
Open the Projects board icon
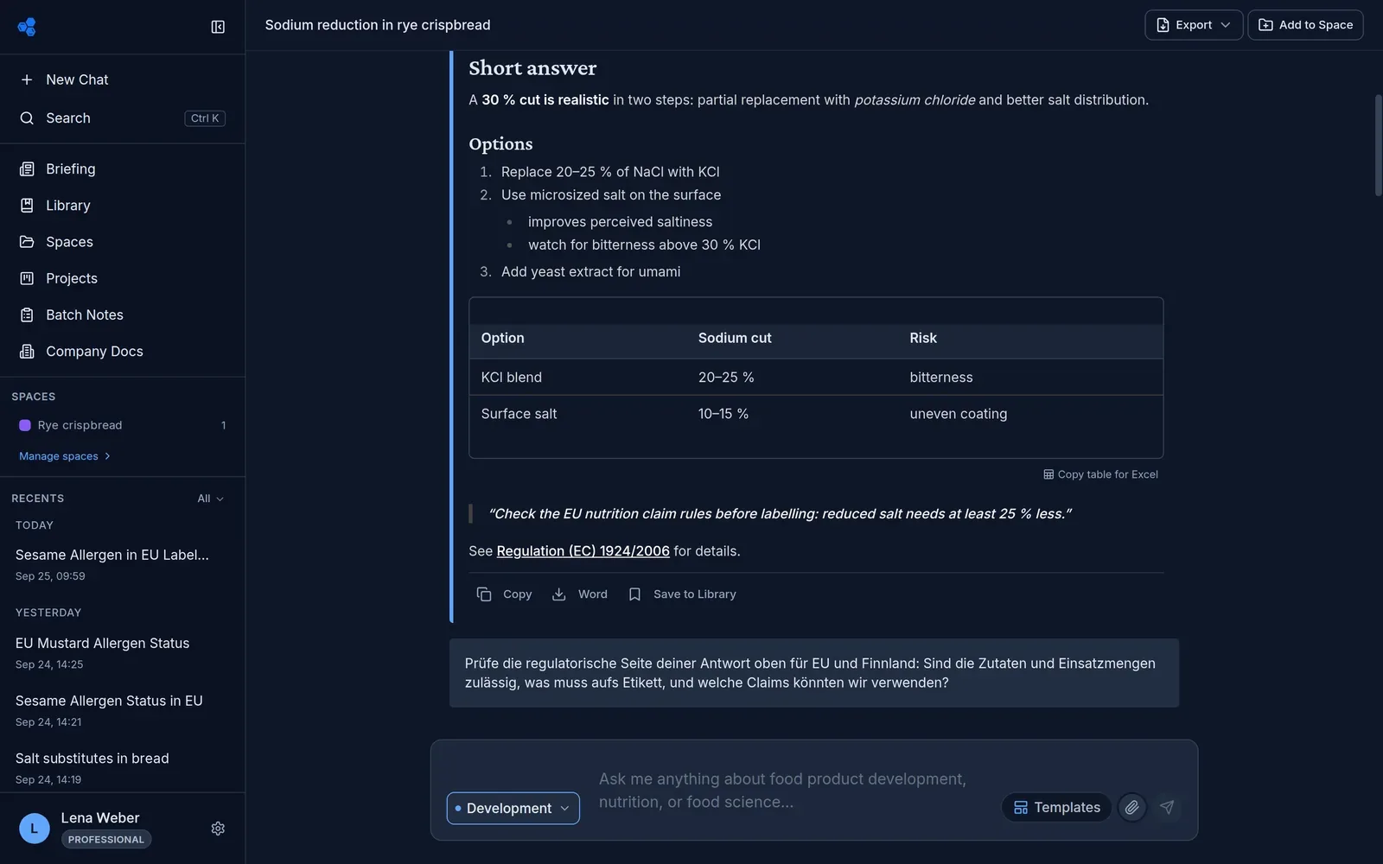point(27,278)
